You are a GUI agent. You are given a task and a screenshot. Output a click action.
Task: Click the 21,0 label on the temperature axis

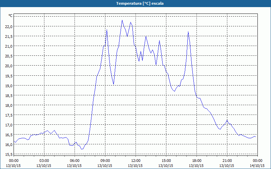pyautogui.click(x=9, y=46)
